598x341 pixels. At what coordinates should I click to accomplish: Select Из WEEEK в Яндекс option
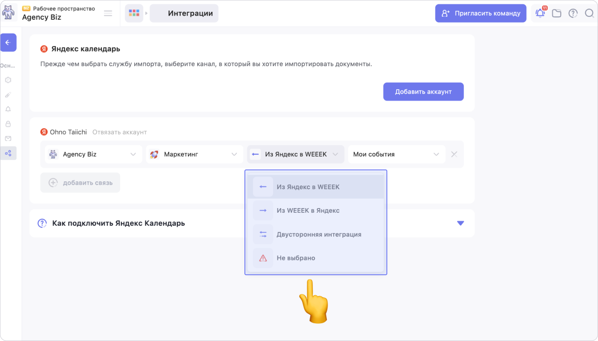[308, 211]
